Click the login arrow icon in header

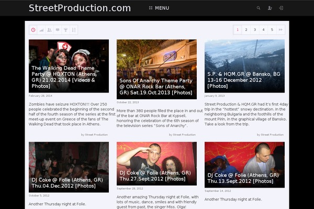coord(281,8)
